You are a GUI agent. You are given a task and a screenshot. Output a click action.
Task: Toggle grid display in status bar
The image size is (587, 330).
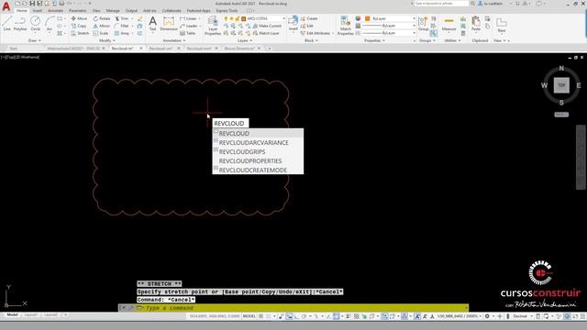(x=261, y=316)
